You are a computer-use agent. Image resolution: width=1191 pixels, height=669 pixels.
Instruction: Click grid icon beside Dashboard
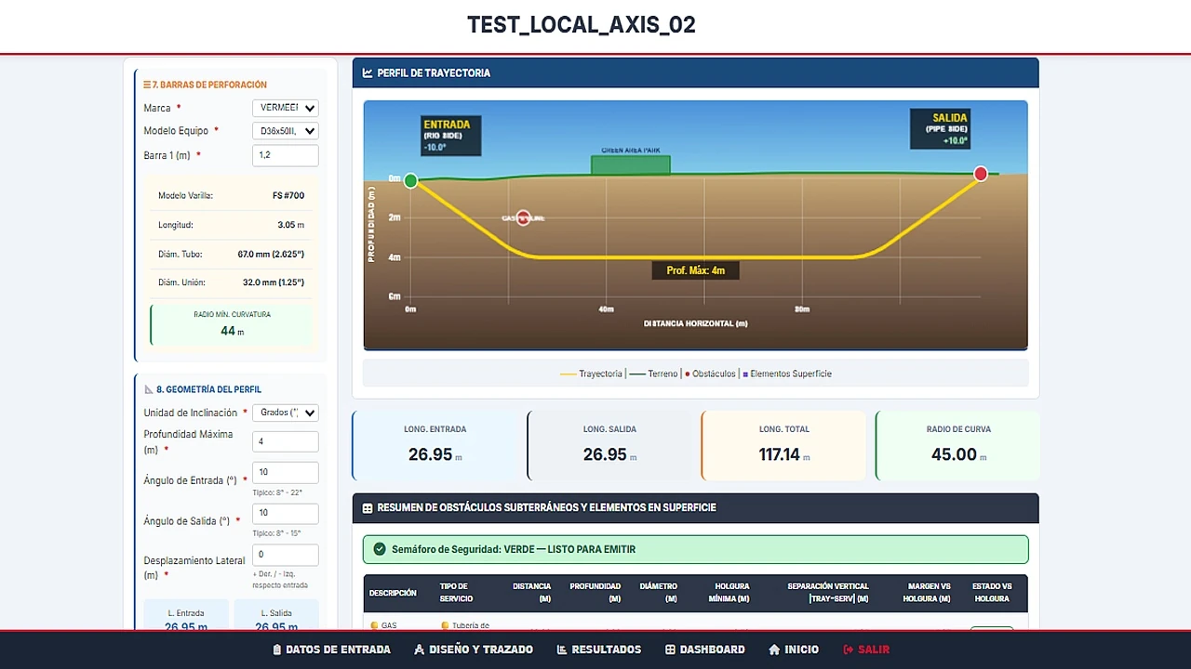(670, 649)
